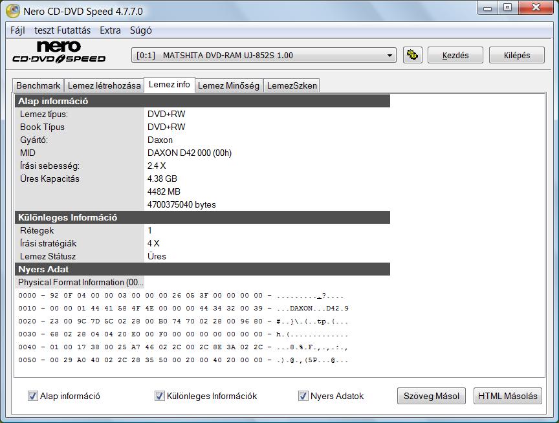Click the Lemez típus: label
559x423 pixels.
coord(44,114)
